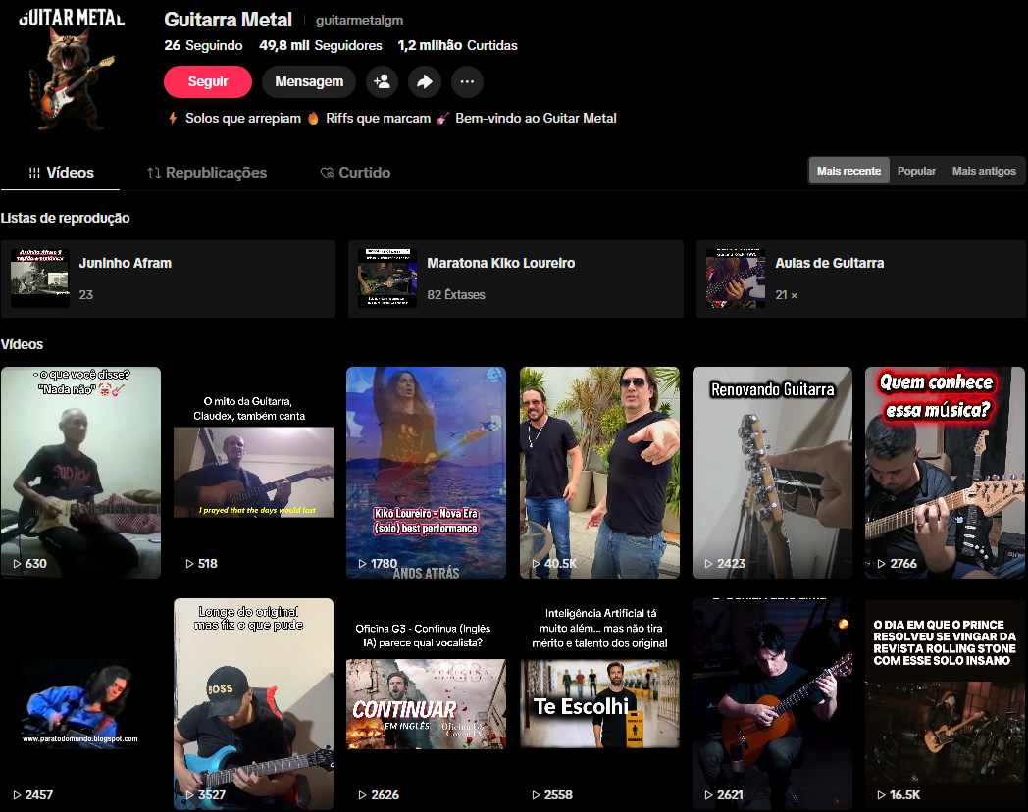Switch sorting to Popular
Viewport: 1028px width, 812px height.
click(x=916, y=171)
